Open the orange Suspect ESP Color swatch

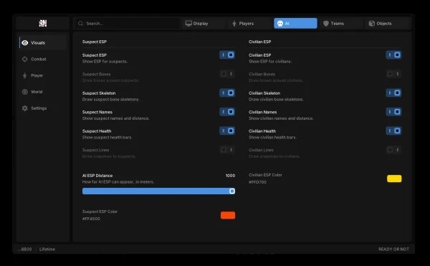[x=228, y=215]
